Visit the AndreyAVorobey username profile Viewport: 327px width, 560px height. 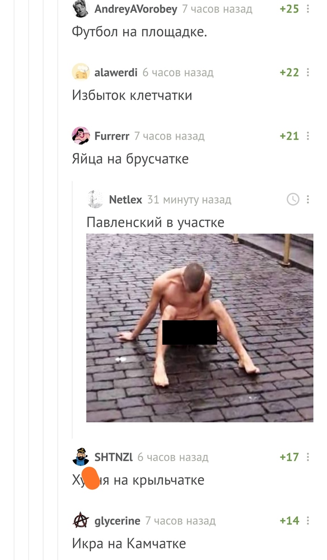tap(136, 9)
